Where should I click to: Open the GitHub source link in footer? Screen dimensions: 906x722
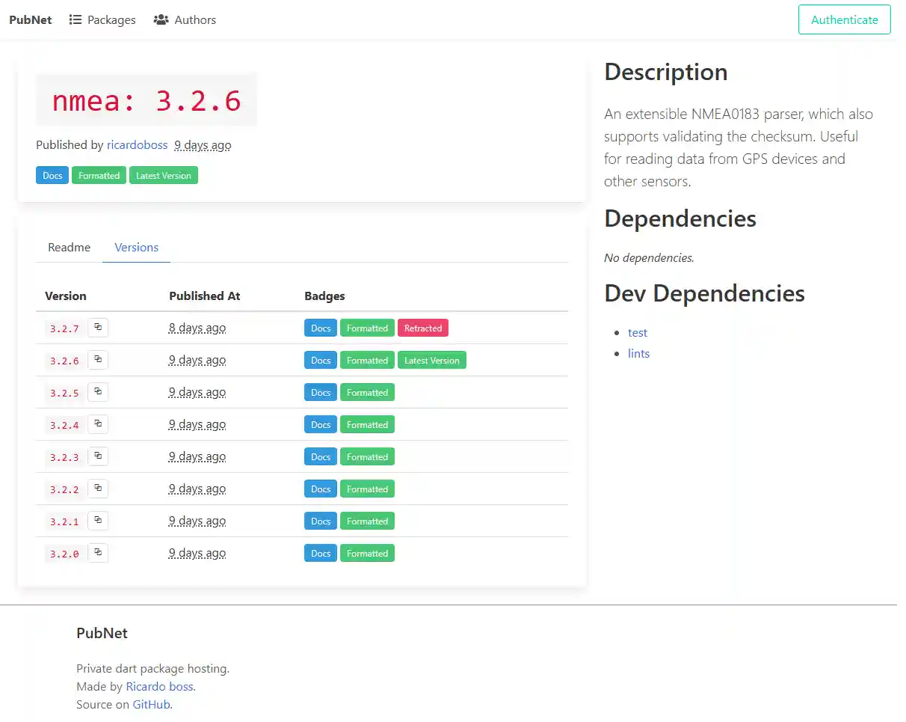click(151, 704)
